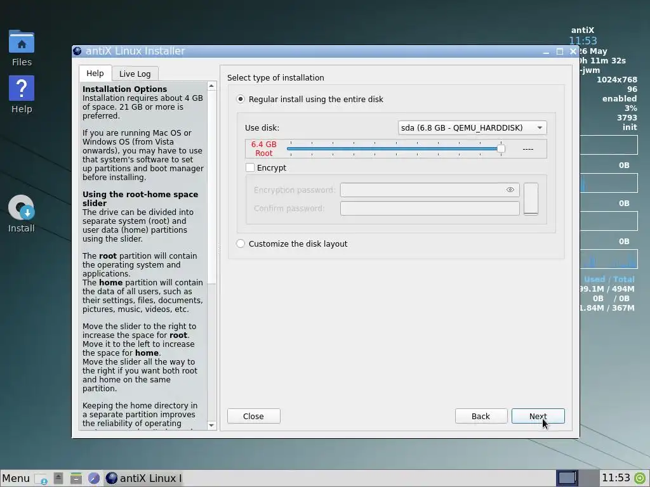Screen dimensions: 650x487
Task: Launch the web browser taskbar icon
Action: (94, 478)
